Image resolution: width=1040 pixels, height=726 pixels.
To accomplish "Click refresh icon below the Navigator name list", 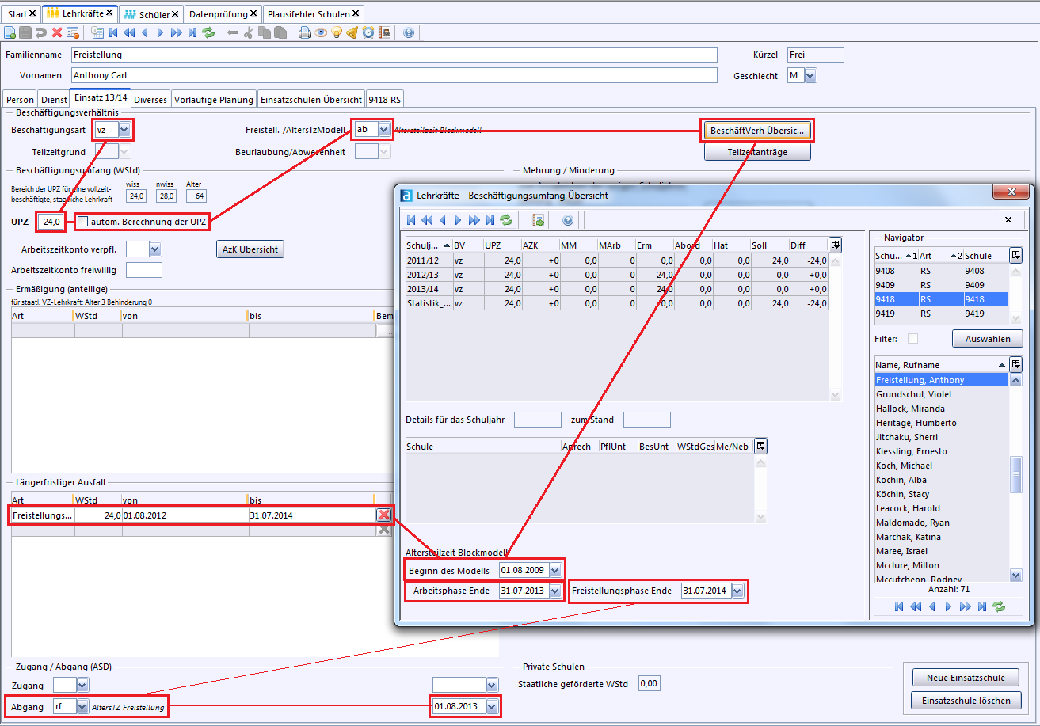I will 999,606.
